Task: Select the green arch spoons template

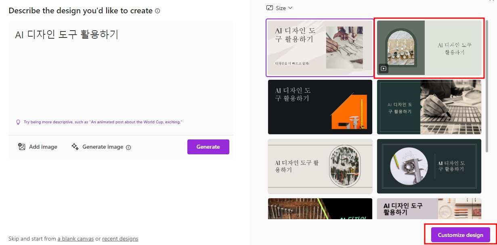Action: (429, 48)
